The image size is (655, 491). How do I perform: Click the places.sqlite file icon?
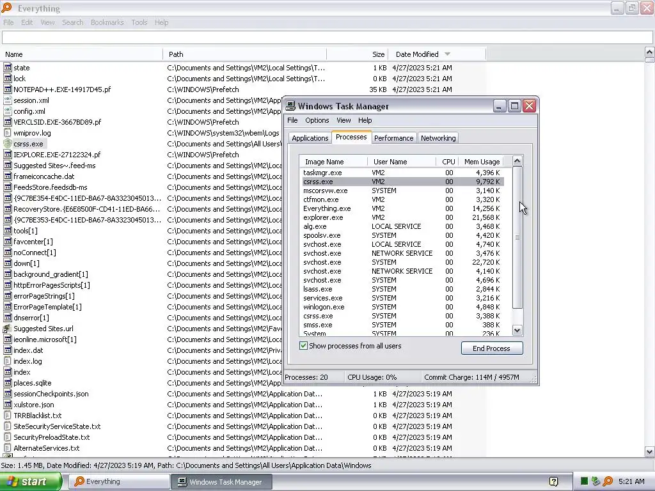point(8,383)
